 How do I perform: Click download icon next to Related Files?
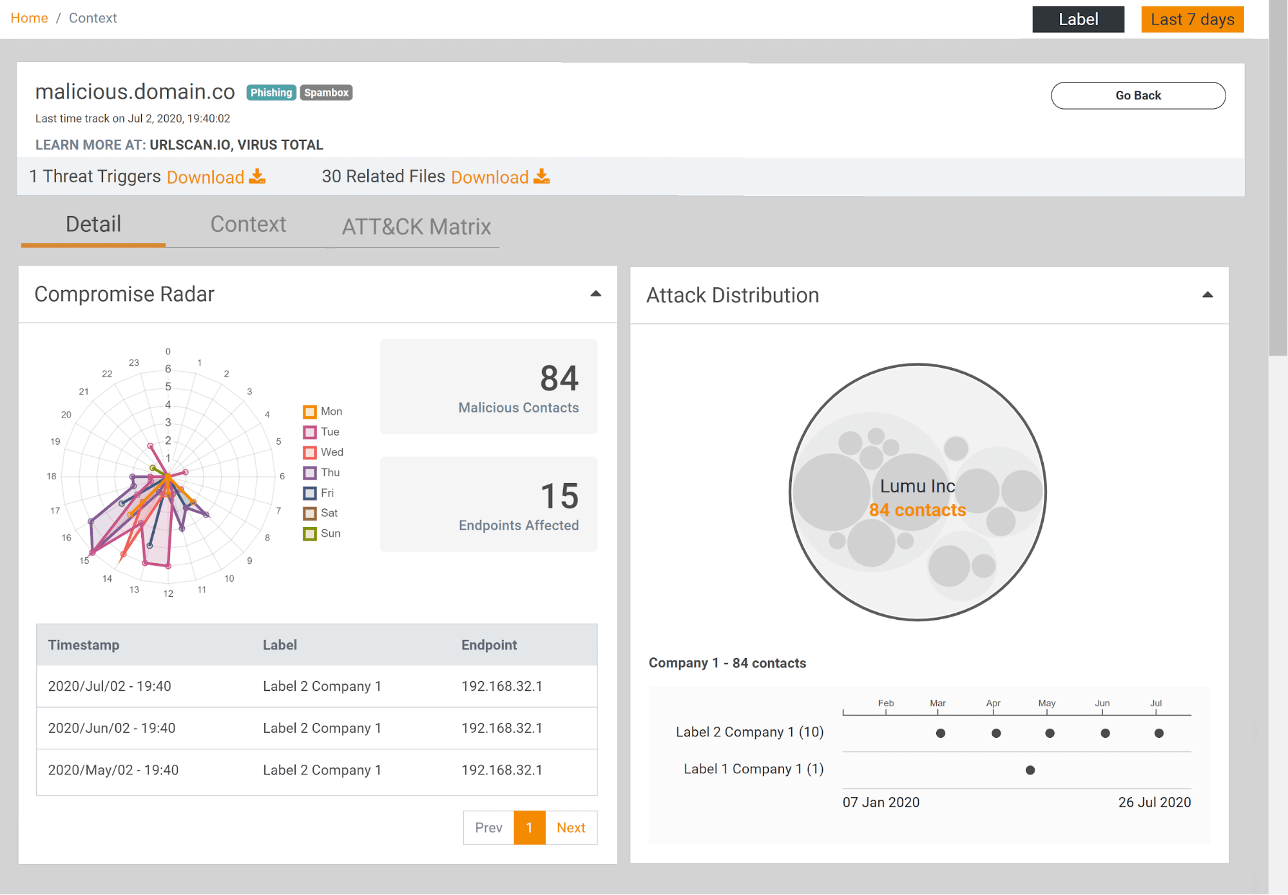542,177
